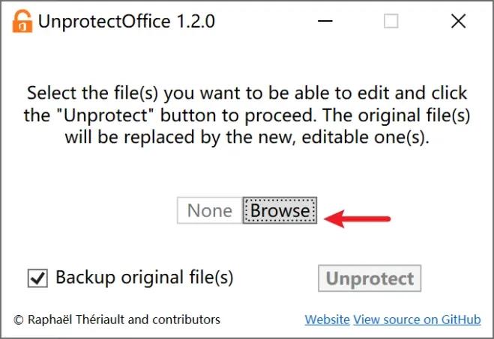Follow the View source on GitHub link
Viewport: 494px width, 339px height.
pyautogui.click(x=417, y=320)
